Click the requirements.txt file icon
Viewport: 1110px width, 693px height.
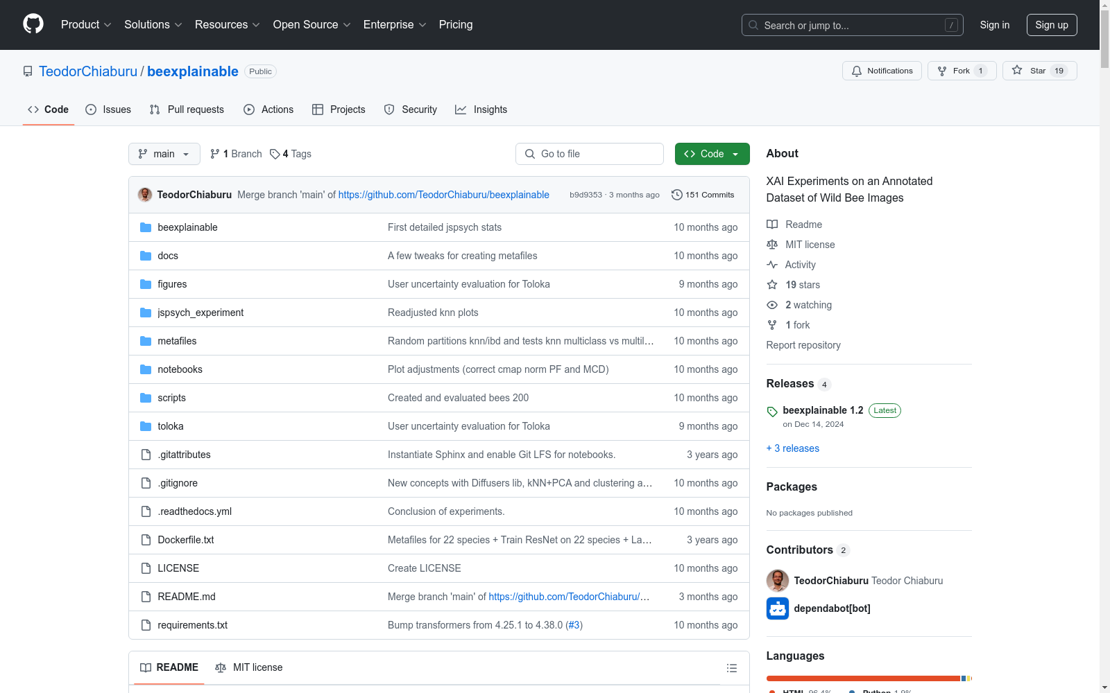pos(146,625)
